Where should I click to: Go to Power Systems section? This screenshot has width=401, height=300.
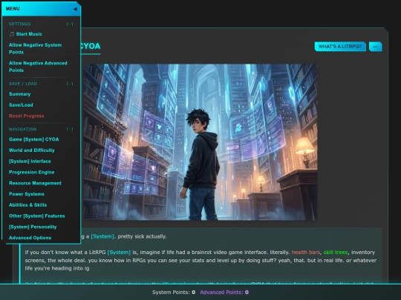tap(27, 194)
